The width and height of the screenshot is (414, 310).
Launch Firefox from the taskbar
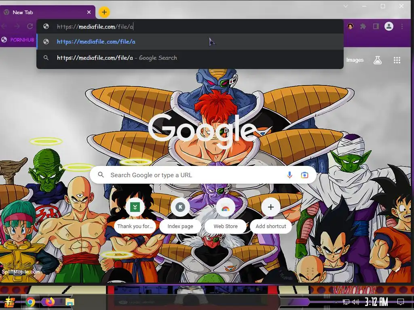tap(50, 302)
